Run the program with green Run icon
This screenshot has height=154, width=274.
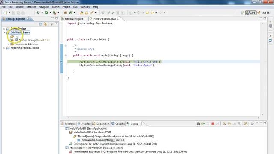pos(46,12)
